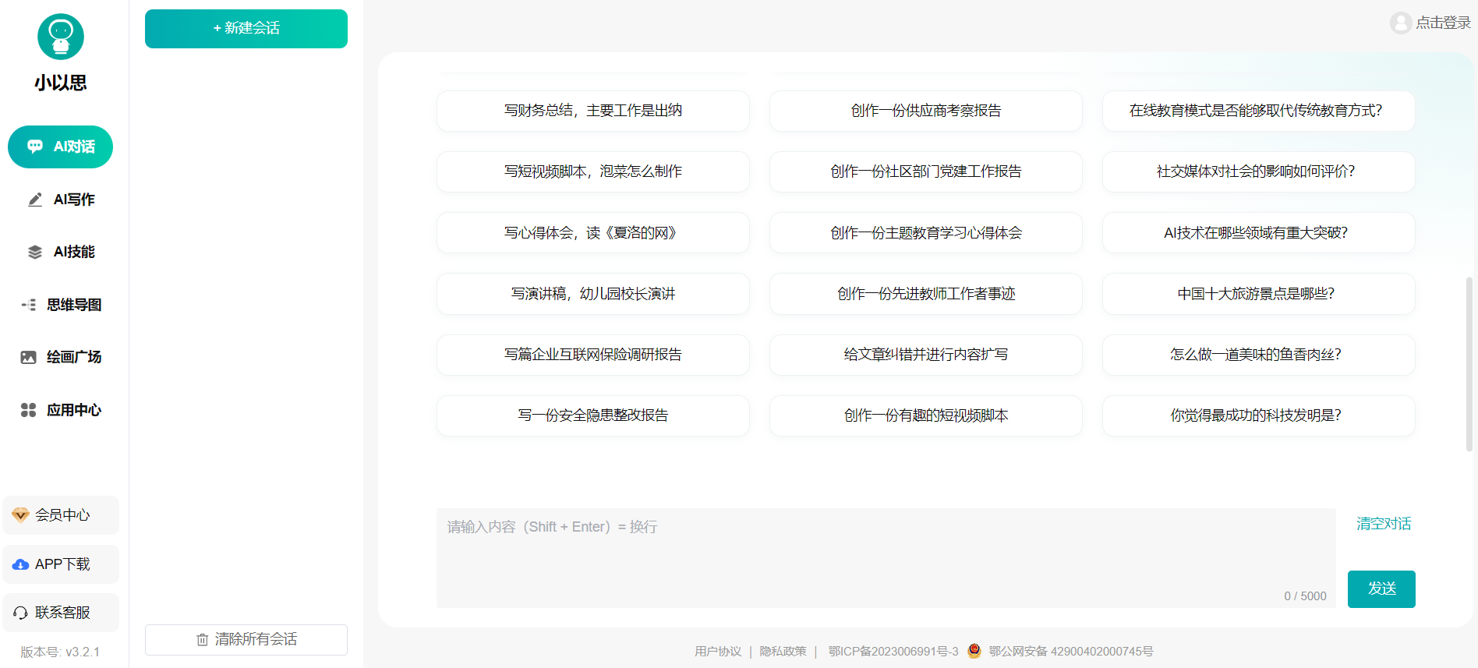
Task: Open the AI技能 skills section
Action: 60,252
